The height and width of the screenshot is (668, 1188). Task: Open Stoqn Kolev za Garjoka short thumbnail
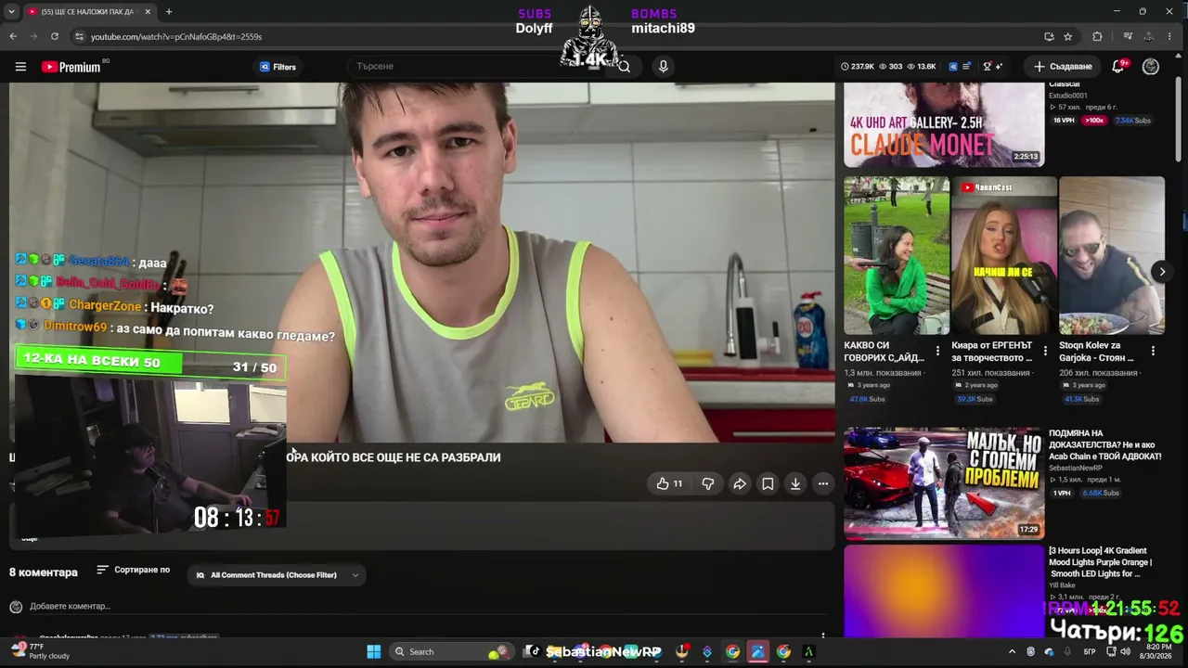tap(1112, 255)
